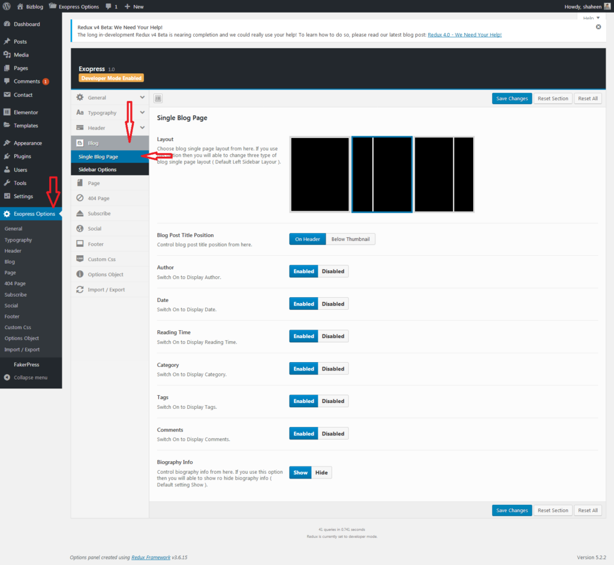
Task: Open the Help dropdown tab
Action: pos(591,18)
